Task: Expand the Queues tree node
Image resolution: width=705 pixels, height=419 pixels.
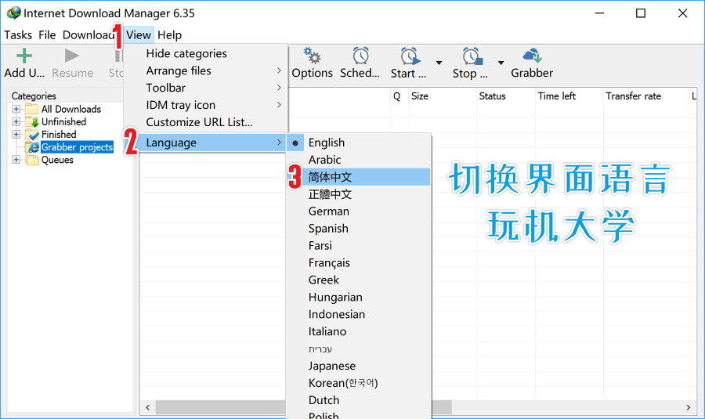Action: point(16,160)
